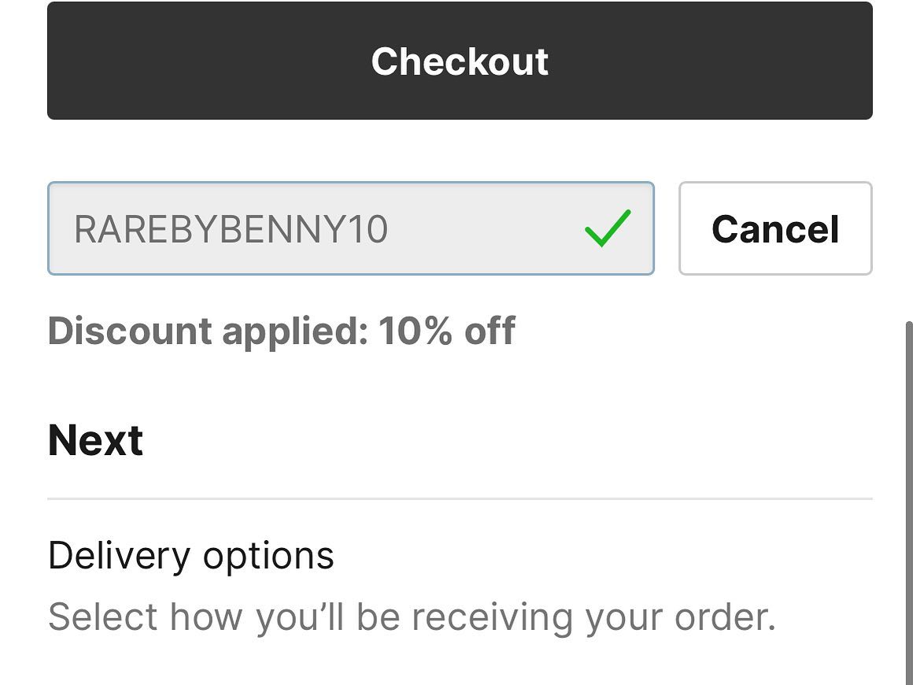This screenshot has width=920, height=685.
Task: Click the Cancel label next to the code
Action: pos(776,229)
